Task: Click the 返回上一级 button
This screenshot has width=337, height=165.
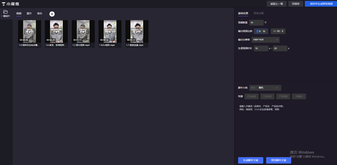Action: click(276, 4)
